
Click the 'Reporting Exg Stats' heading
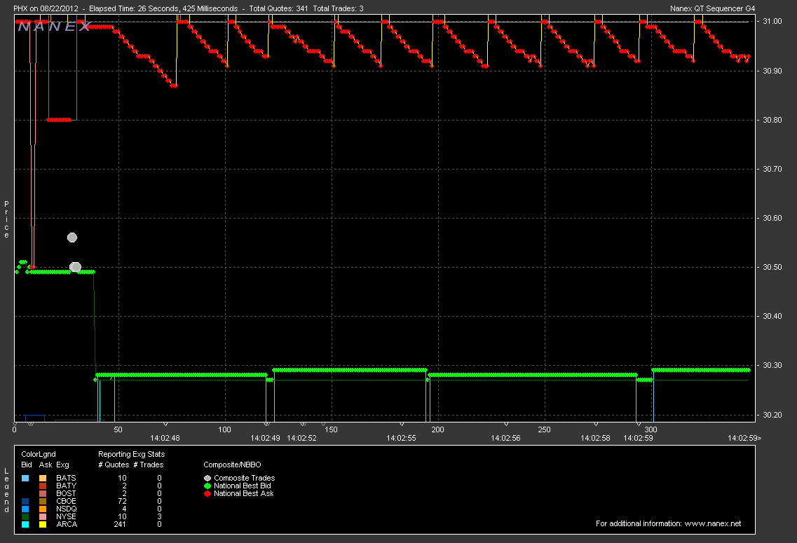click(132, 454)
